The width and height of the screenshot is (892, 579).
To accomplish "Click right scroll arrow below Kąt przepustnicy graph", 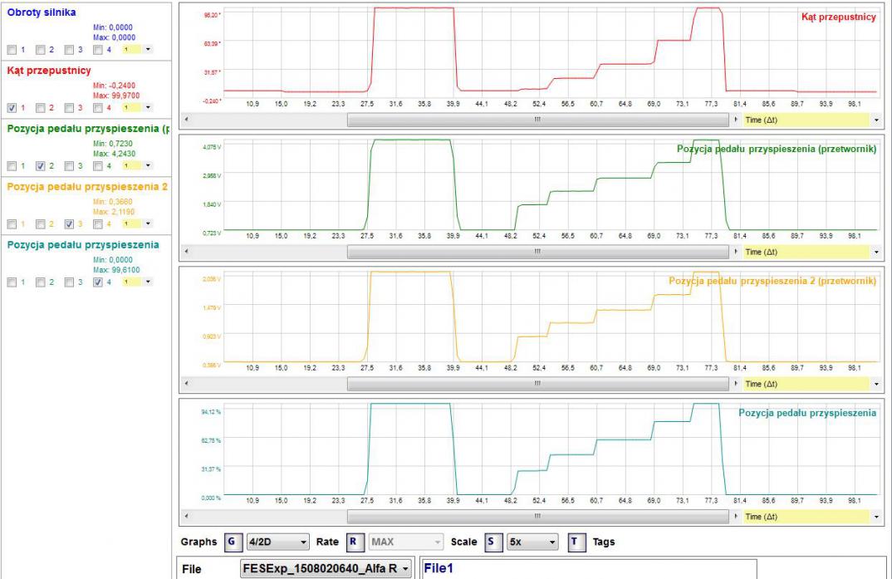I will point(736,120).
